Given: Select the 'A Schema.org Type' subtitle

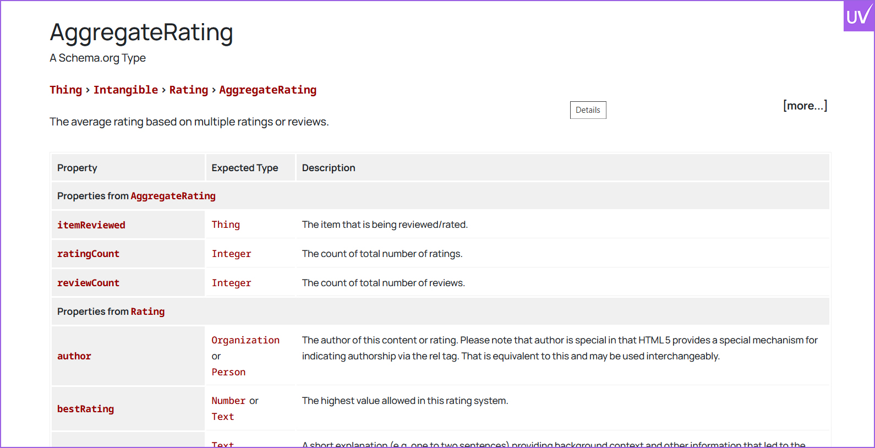Looking at the screenshot, I should [x=97, y=58].
